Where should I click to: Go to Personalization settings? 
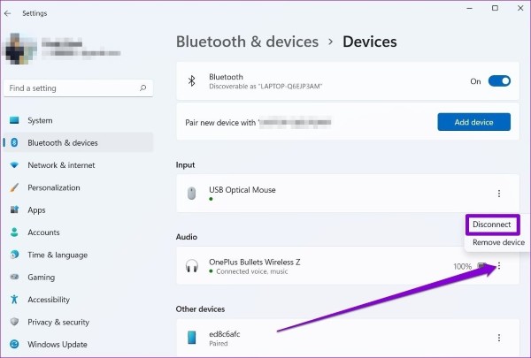pos(54,187)
